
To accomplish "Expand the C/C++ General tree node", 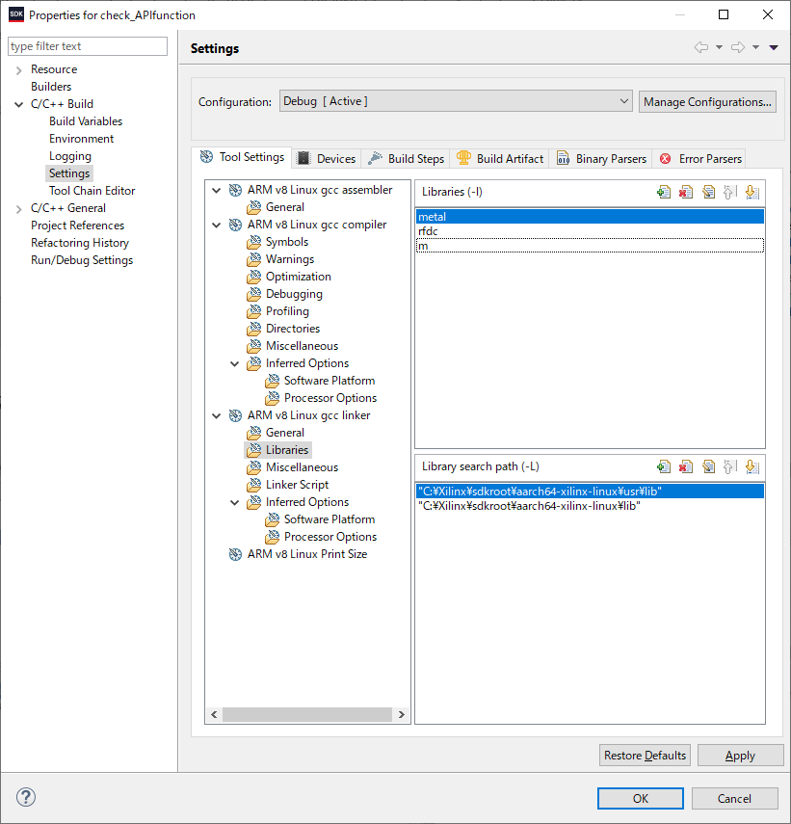I will [19, 208].
